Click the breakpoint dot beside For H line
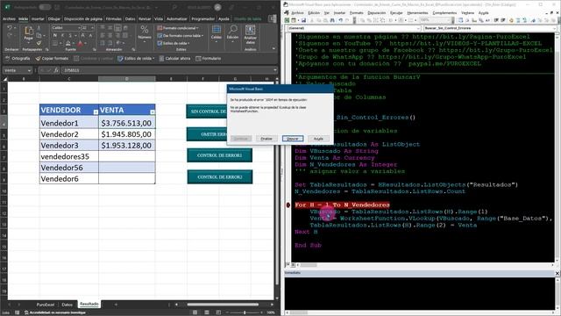 point(288,205)
